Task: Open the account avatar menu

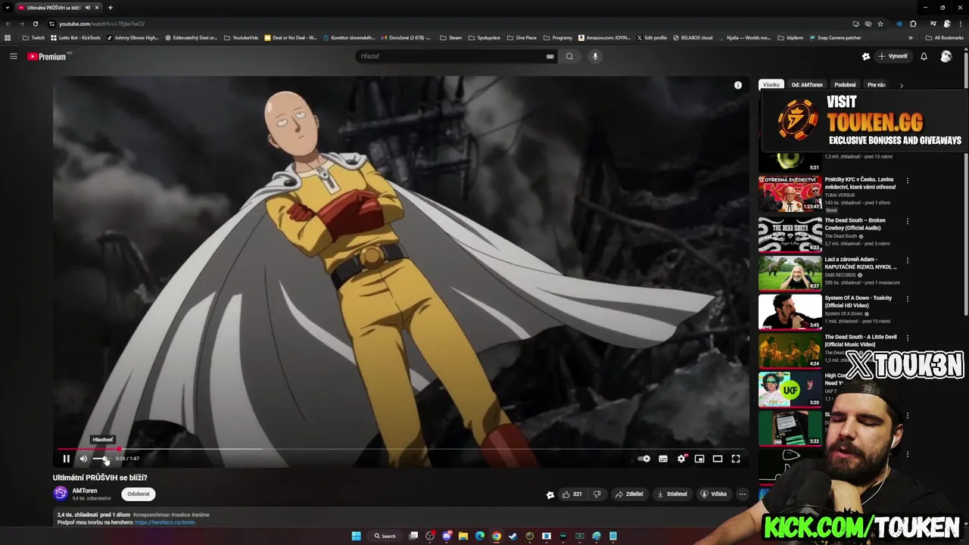Action: tap(946, 56)
